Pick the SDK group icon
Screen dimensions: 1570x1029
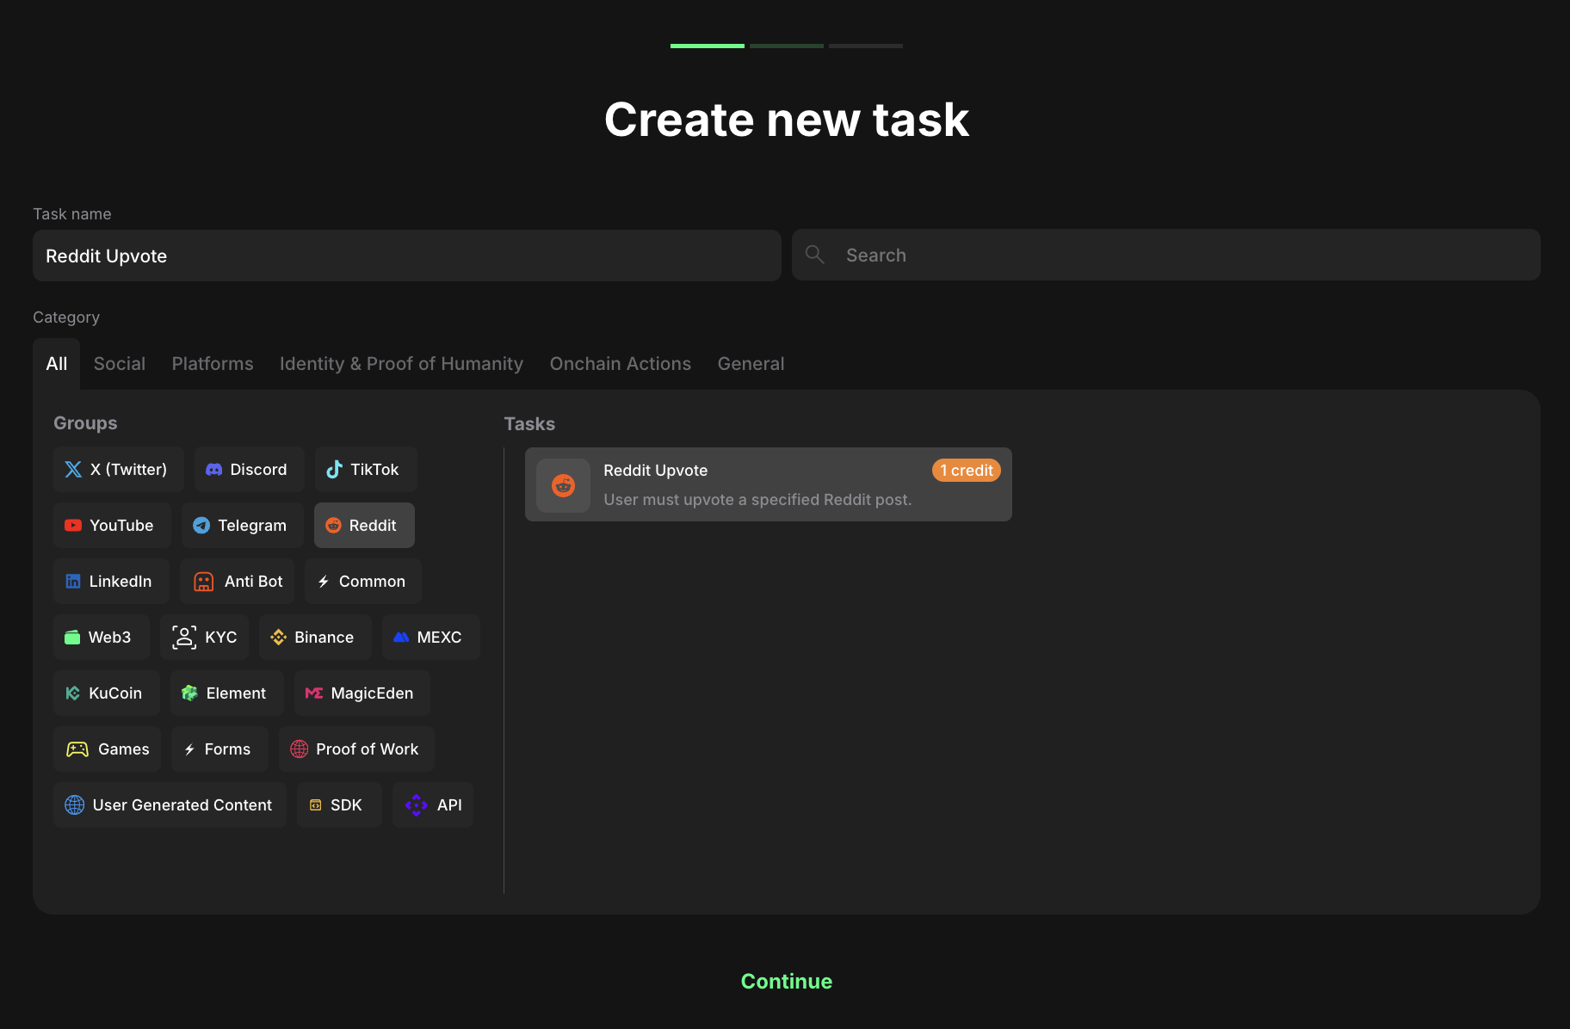(316, 805)
